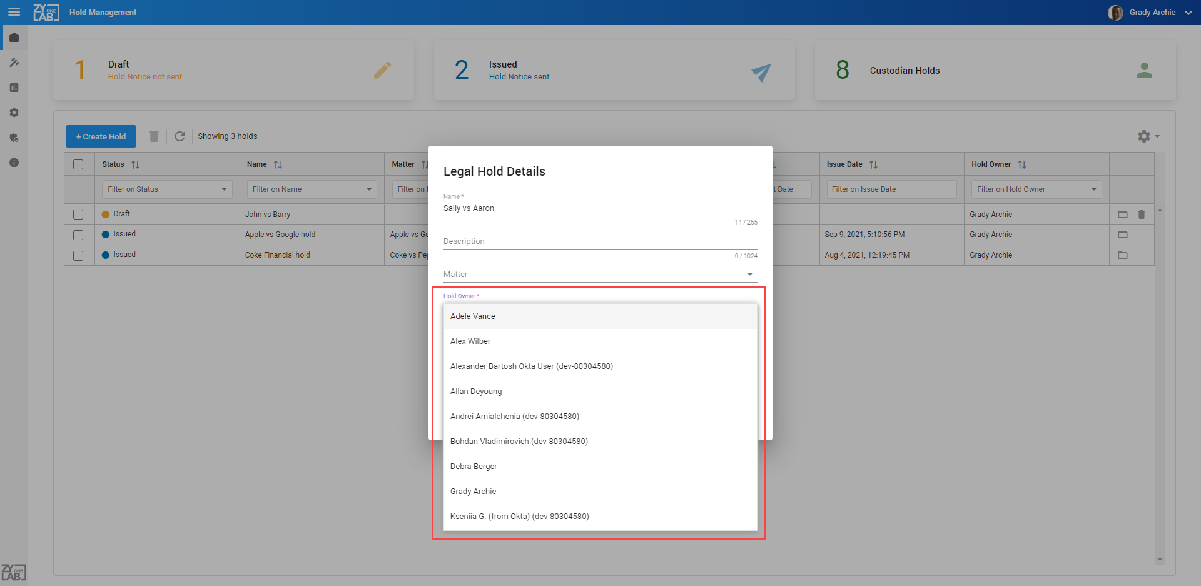Open the reports chart sidebar icon
Screen dimensions: 1201x586
pos(14,88)
